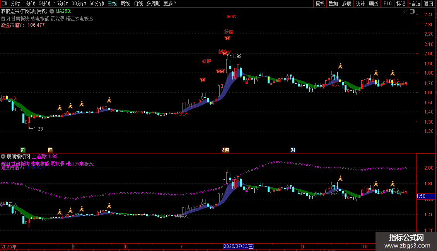Click the diamond icon in chart corner

pos(405,12)
